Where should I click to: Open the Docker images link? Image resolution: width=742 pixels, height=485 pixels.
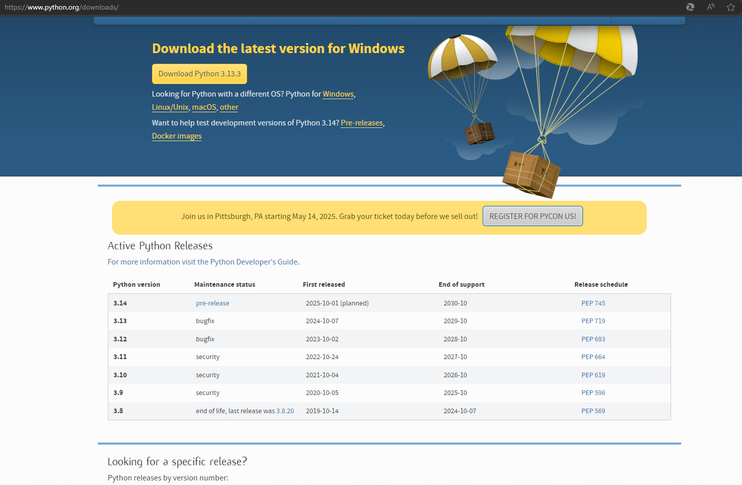point(177,136)
